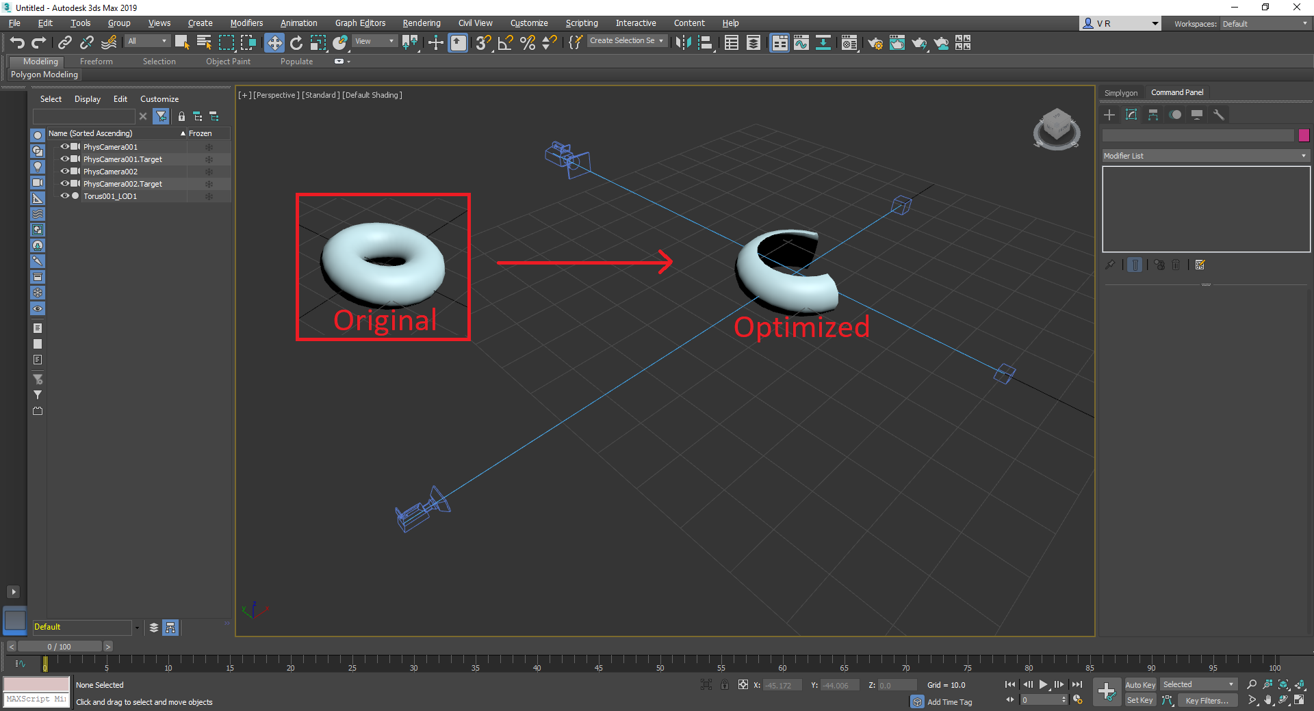Hide Torus001_LOD1 using its eye icon
1314x711 pixels.
pos(65,196)
